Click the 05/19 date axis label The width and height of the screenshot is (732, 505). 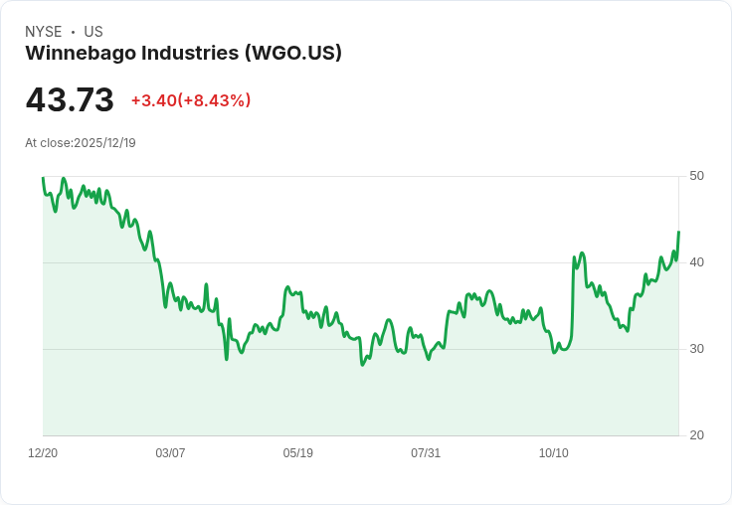point(297,453)
